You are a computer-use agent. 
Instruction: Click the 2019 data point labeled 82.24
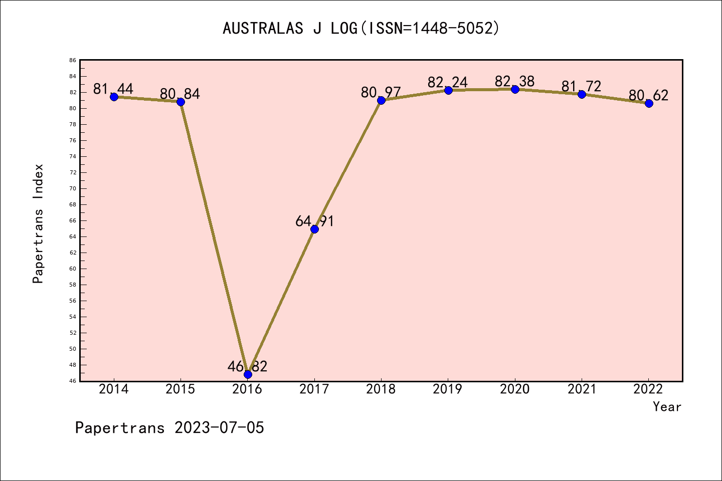(448, 90)
